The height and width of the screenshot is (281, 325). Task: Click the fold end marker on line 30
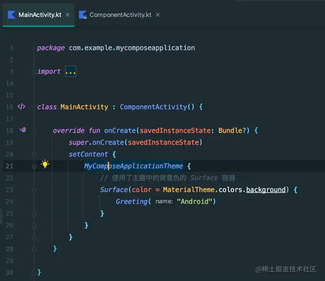(x=34, y=273)
